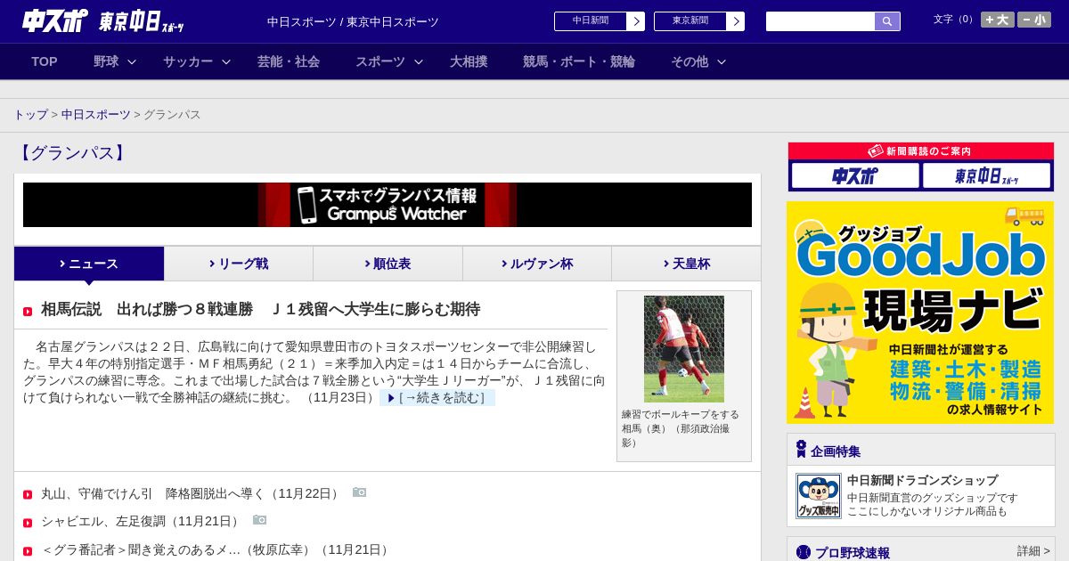
Task: Open headline 相馬伝説 出れば勝つ８戦連勝
Action: tap(260, 310)
